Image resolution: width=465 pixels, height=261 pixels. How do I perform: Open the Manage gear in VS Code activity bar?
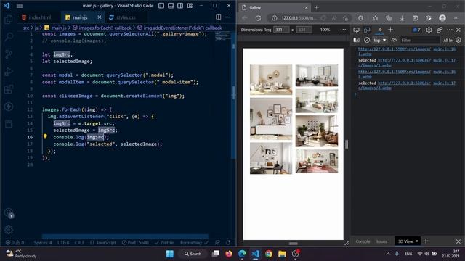9,230
